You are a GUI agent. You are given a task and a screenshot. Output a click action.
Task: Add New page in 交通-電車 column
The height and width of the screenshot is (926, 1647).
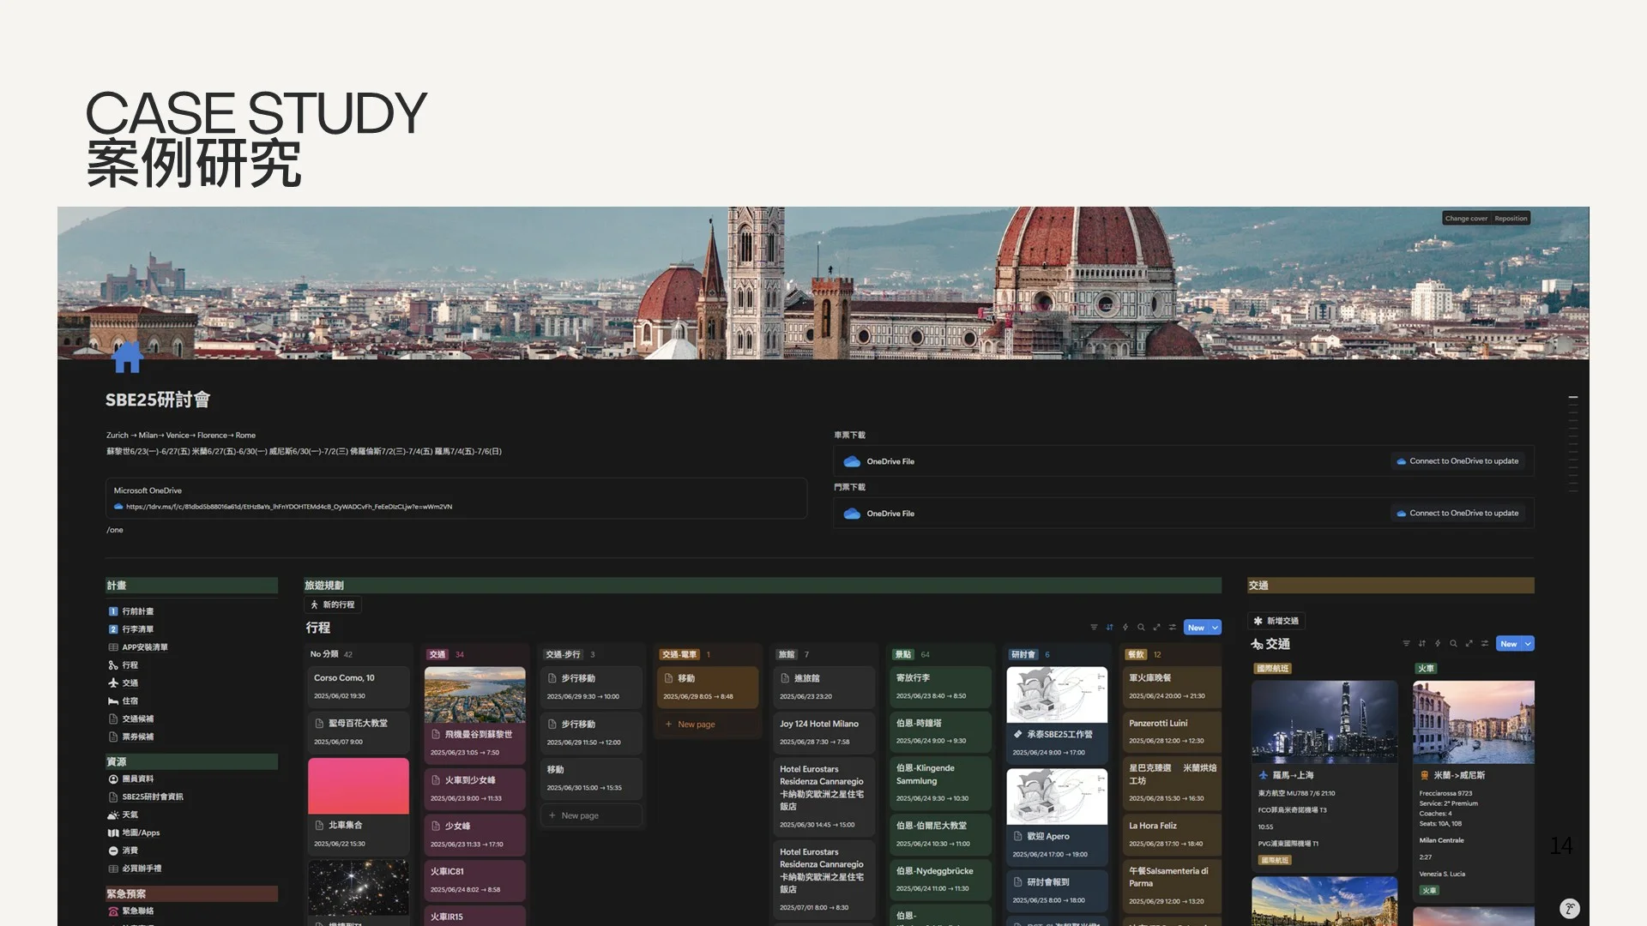(696, 725)
